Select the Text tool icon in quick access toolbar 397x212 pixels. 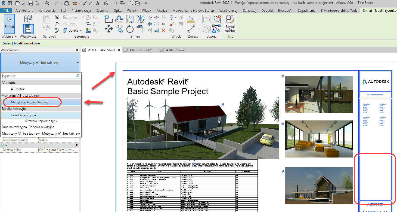pyautogui.click(x=98, y=3)
